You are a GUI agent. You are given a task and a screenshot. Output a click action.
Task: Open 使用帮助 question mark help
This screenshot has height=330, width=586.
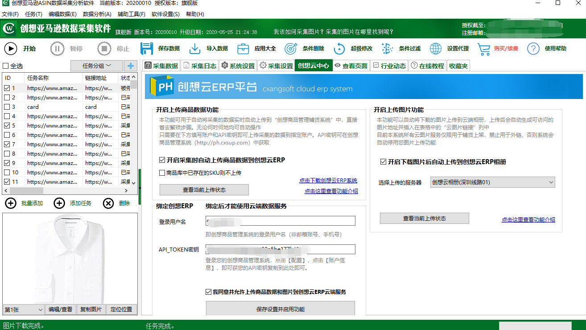click(533, 49)
